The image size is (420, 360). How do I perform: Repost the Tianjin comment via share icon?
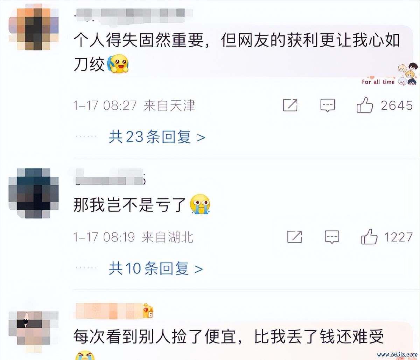[x=290, y=105]
